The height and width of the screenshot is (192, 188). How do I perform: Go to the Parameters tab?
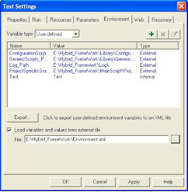pyautogui.click(x=88, y=20)
